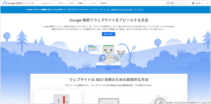Expand the ドキュメント dropdown menu
The height and width of the screenshot is (104, 211).
coord(47,3)
